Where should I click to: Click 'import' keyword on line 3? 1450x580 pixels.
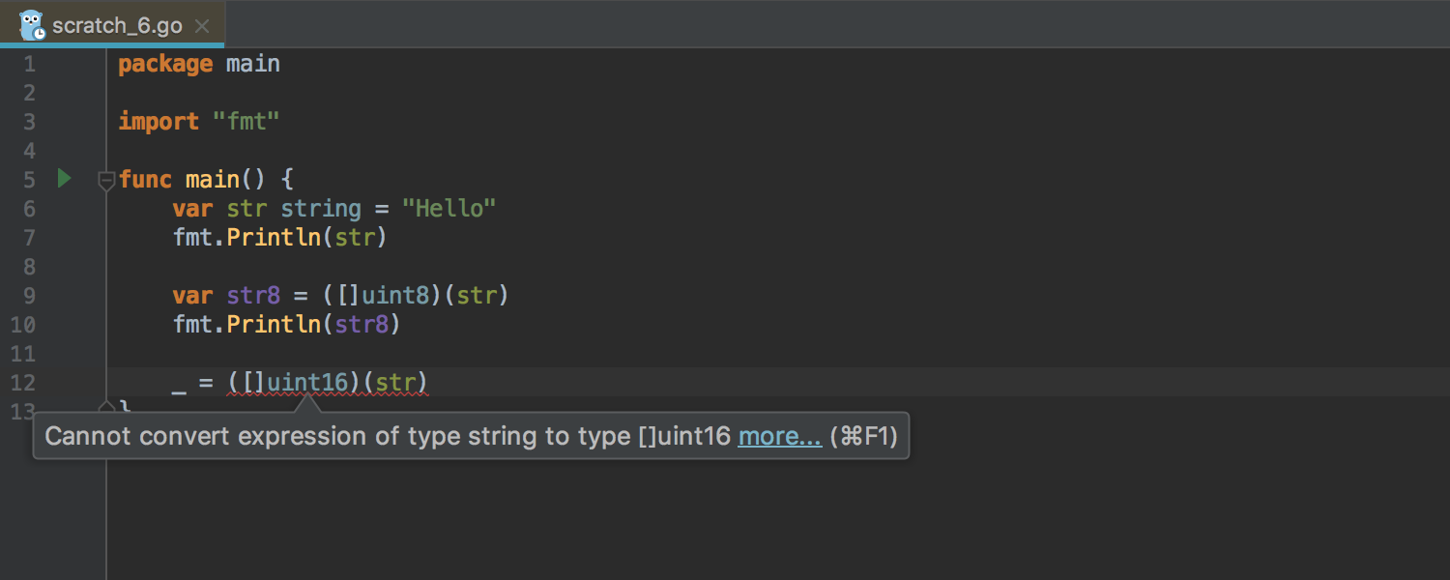click(159, 122)
